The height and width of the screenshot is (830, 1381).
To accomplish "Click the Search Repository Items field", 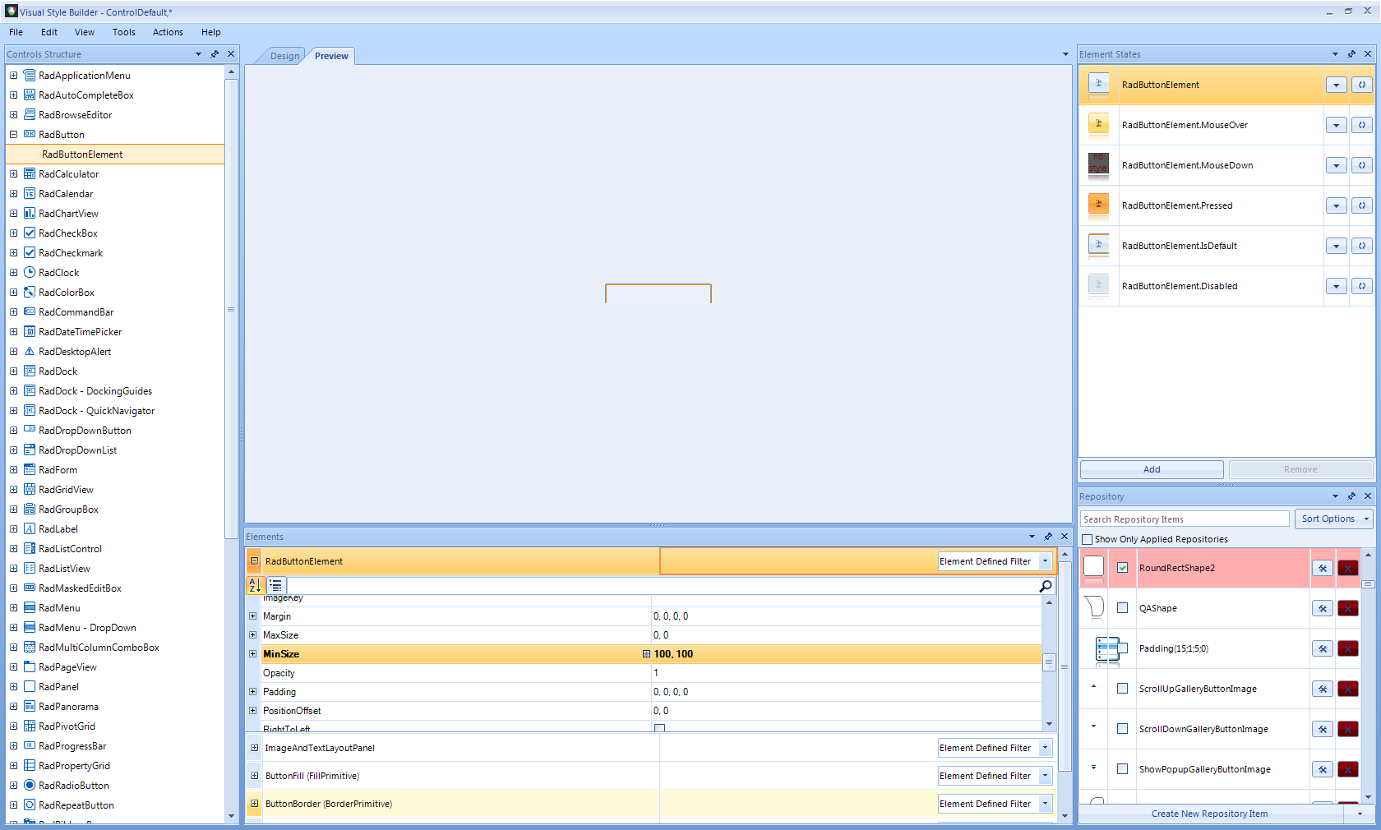I will click(x=1185, y=519).
